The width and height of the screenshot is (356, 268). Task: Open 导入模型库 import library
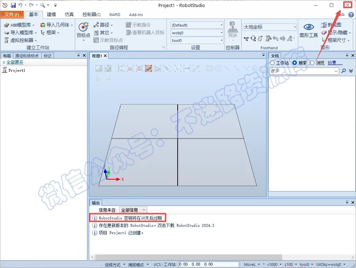20,32
